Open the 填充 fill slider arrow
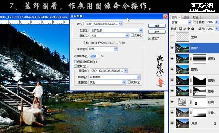 click(x=216, y=29)
